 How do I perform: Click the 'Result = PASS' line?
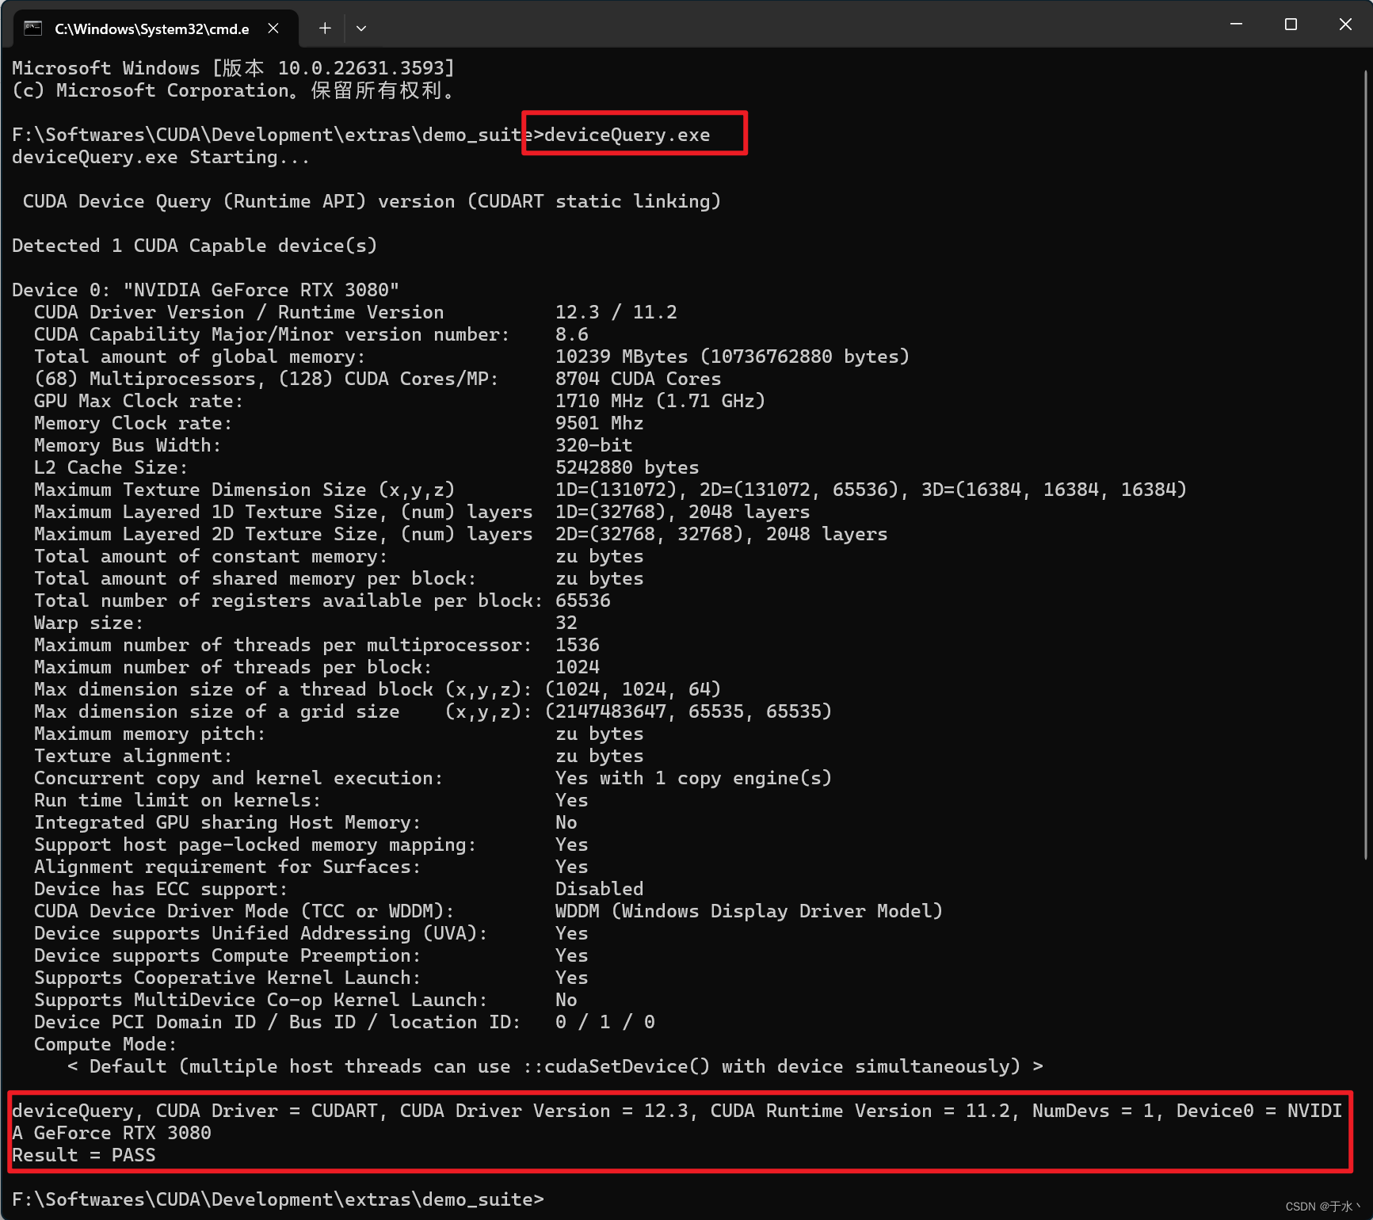84,1155
